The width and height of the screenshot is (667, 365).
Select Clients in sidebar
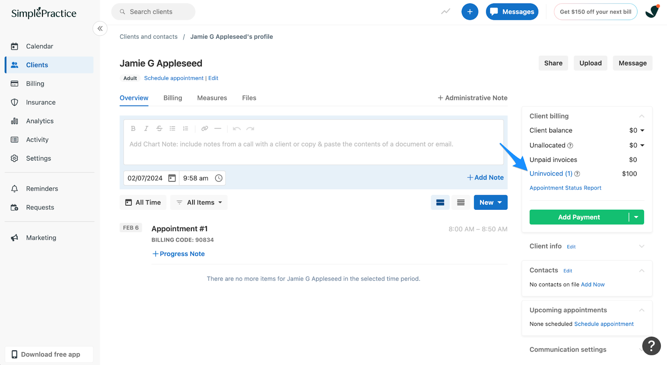[x=49, y=65]
